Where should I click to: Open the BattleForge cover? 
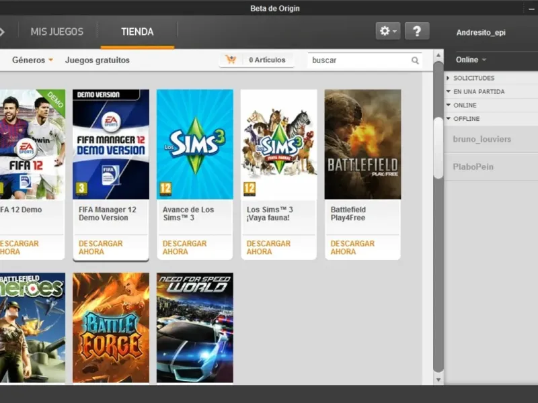(x=111, y=328)
